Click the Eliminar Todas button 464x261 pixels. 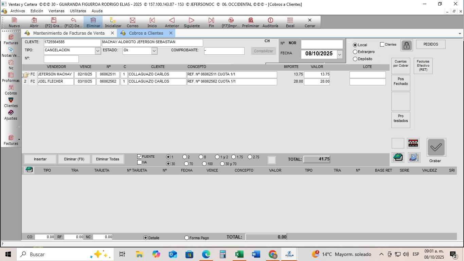tap(107, 159)
